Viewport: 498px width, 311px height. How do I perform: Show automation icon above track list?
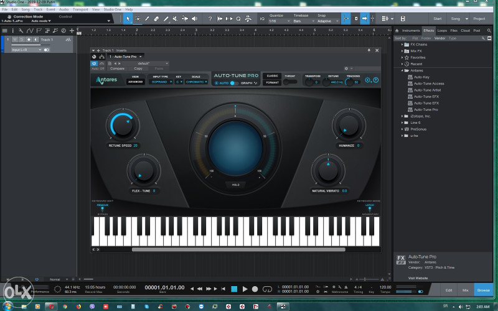(x=30, y=30)
